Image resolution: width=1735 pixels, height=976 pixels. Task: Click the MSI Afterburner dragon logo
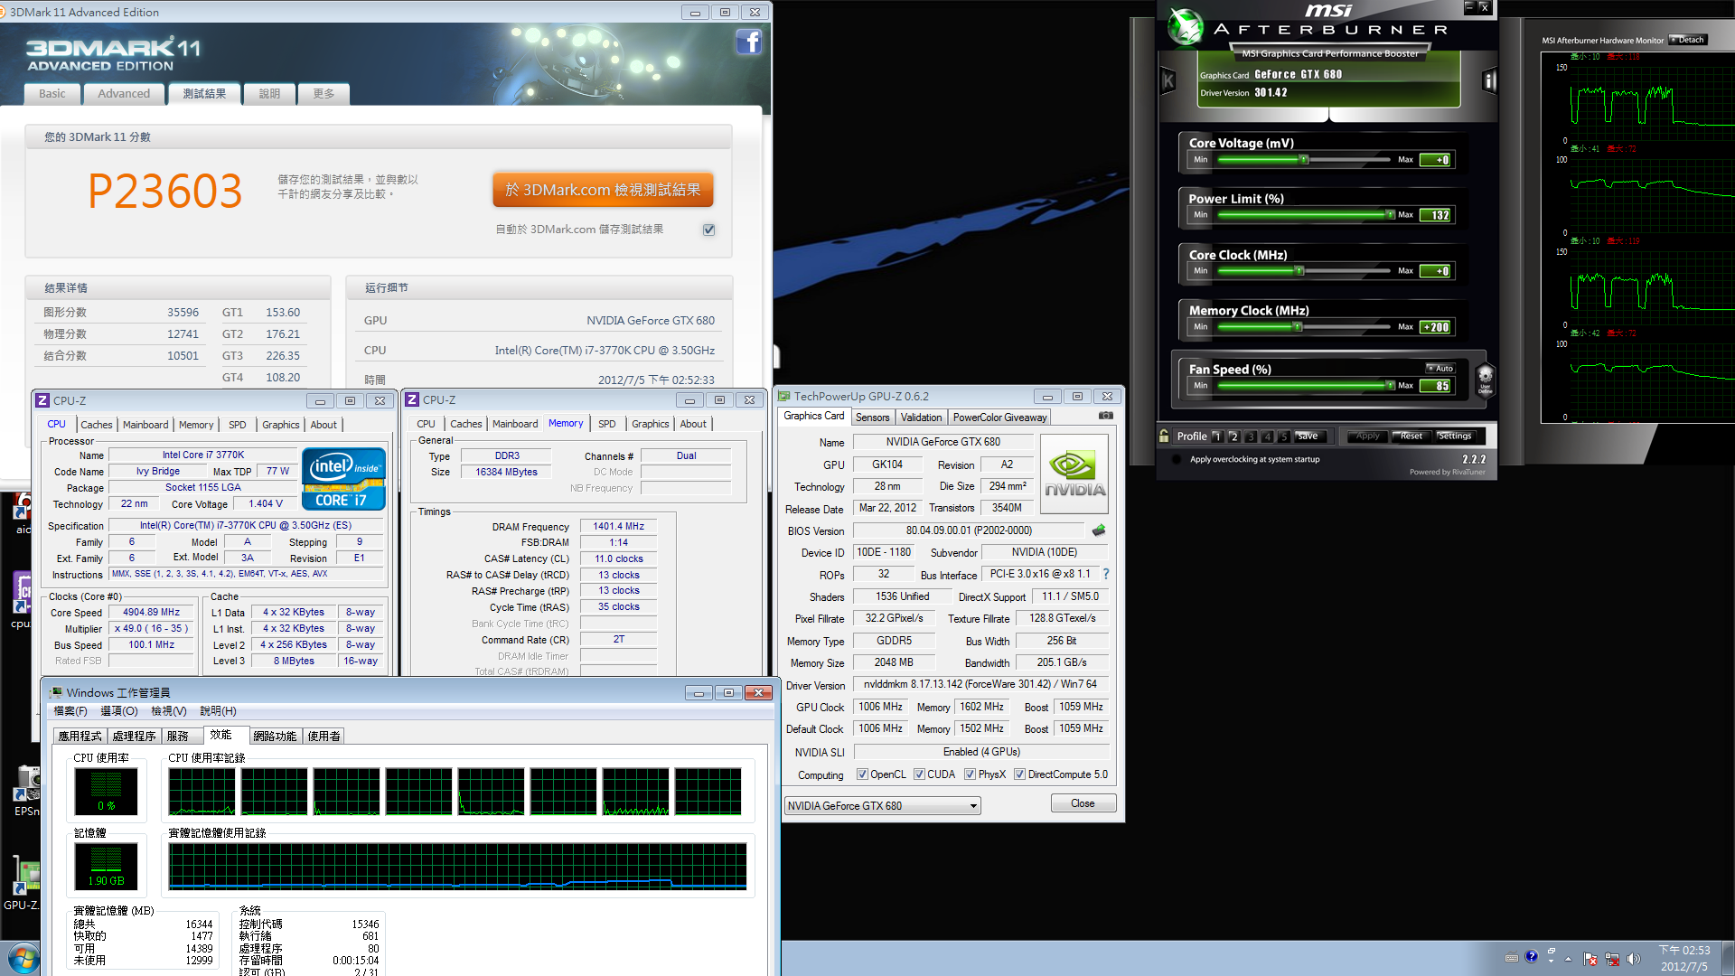point(1185,26)
